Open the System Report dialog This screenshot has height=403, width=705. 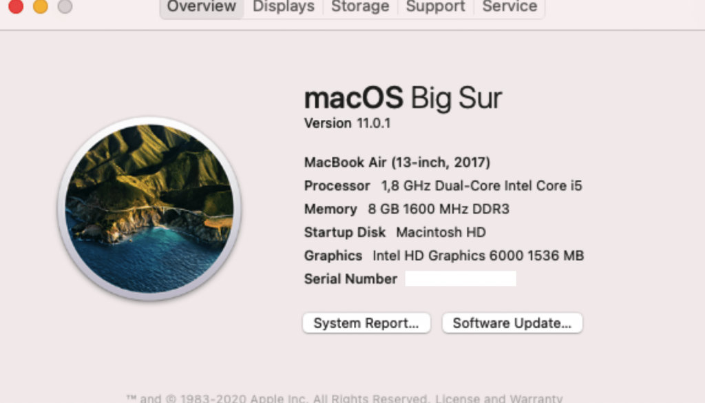pyautogui.click(x=366, y=322)
